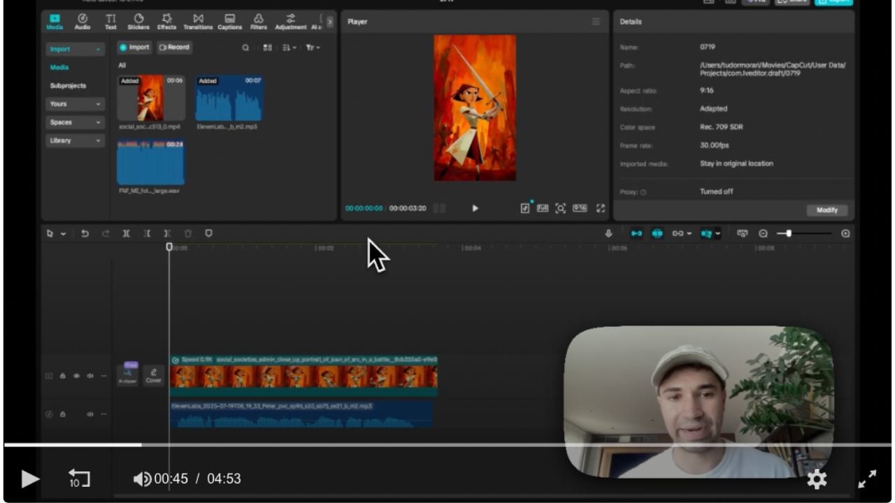Collapse the Import sidebar section

pyautogui.click(x=76, y=50)
